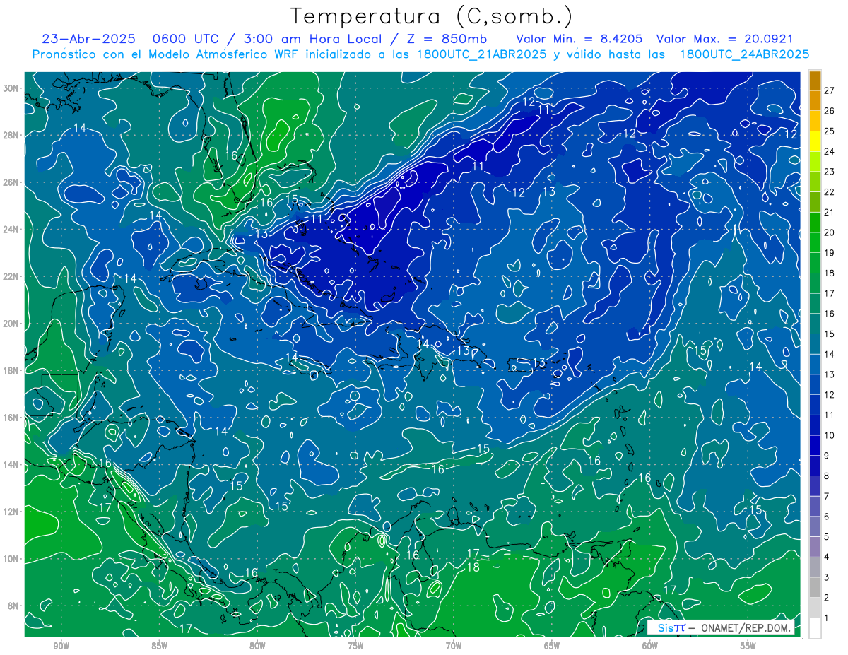Click the color scale label 10

pyautogui.click(x=830, y=435)
